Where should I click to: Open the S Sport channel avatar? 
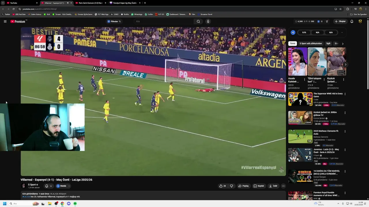tap(24, 186)
